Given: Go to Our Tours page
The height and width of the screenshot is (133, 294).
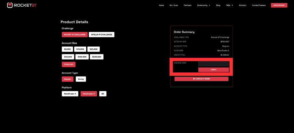Looking at the screenshot, I should (x=174, y=5).
